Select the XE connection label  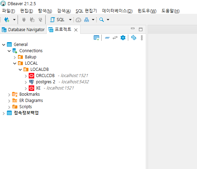[x=38, y=88]
